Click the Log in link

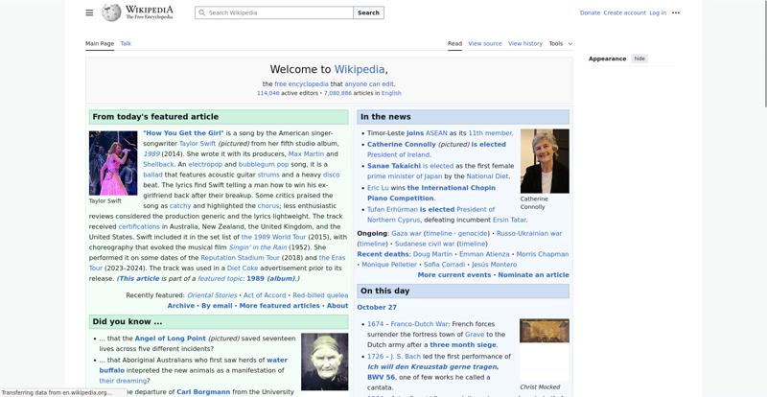click(658, 12)
